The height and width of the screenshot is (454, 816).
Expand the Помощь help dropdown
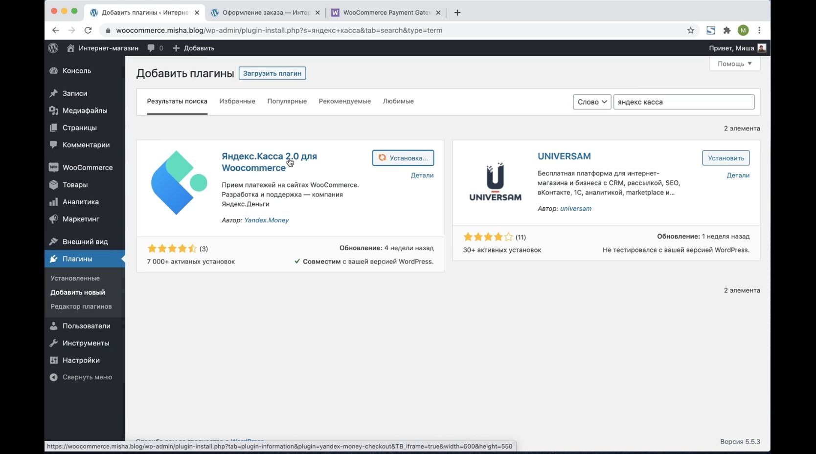pos(735,64)
